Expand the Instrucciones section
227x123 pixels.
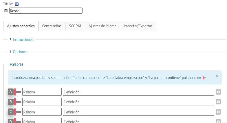pos(23,39)
